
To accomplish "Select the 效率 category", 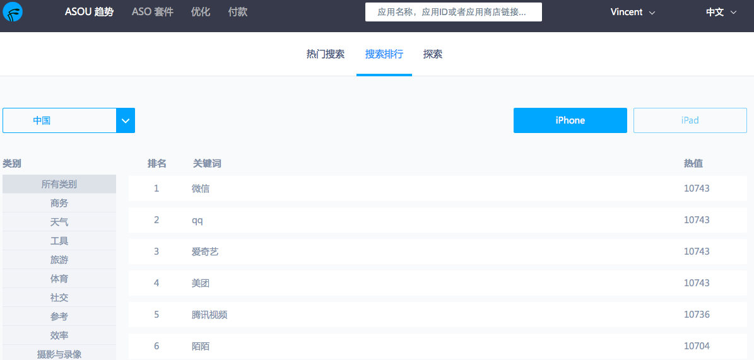I will pyautogui.click(x=59, y=335).
